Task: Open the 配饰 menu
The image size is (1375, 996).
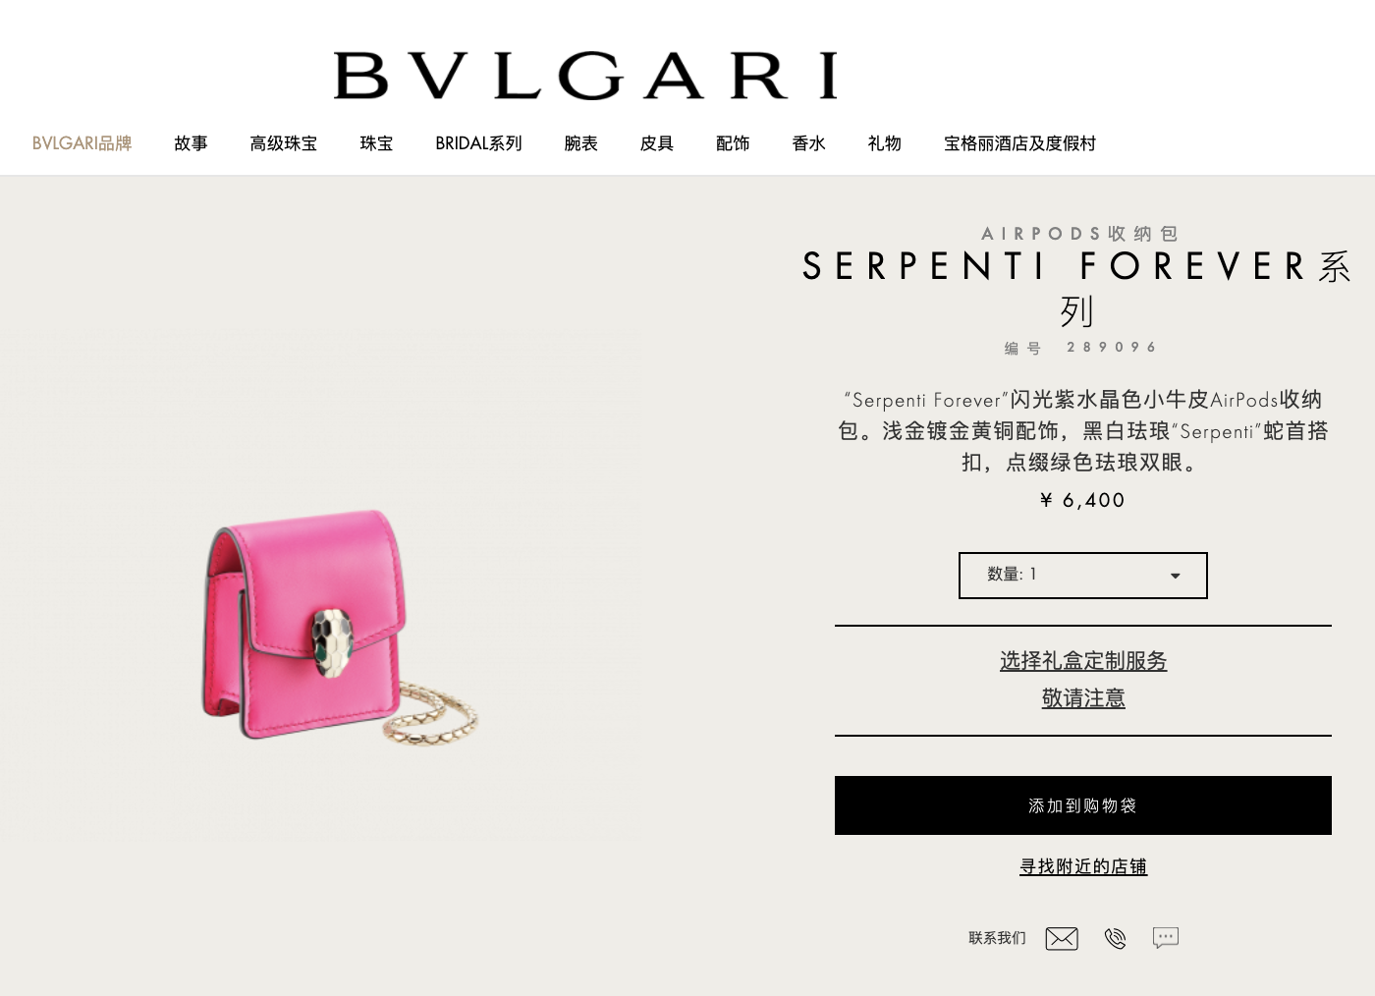Action: coord(733,143)
